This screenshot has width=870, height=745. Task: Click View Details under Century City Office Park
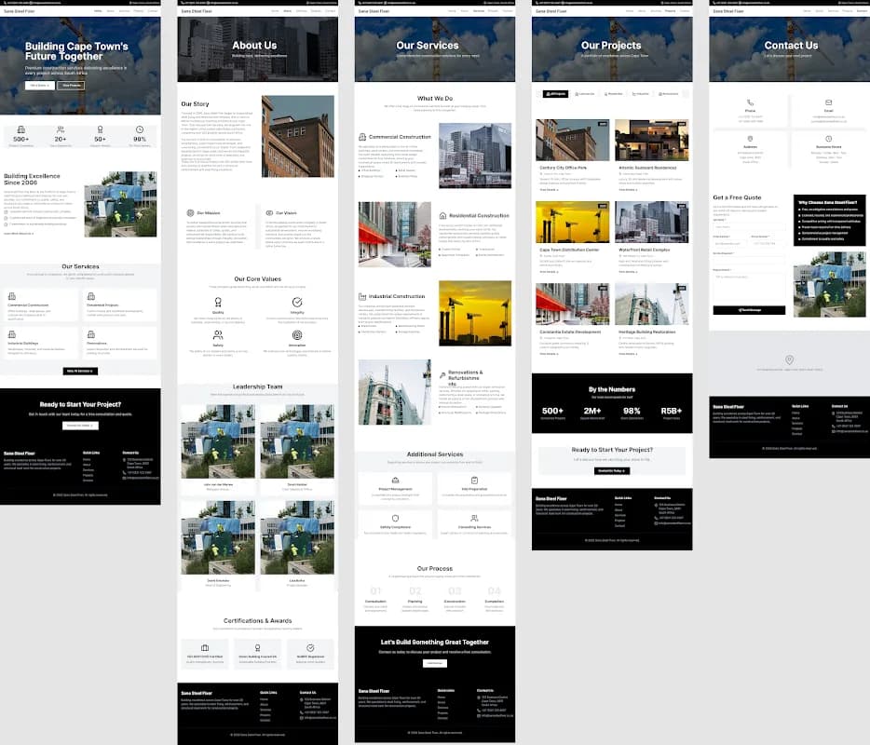pyautogui.click(x=550, y=190)
